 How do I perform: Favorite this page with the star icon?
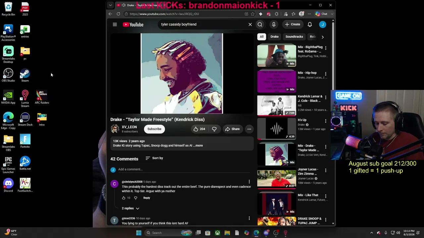point(253,14)
